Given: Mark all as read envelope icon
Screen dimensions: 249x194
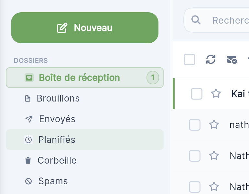Looking at the screenshot, I should click(x=232, y=60).
